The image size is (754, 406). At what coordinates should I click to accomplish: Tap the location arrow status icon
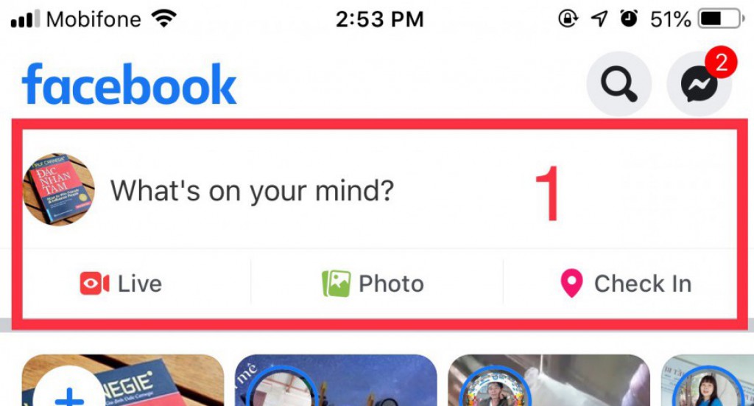pos(599,18)
